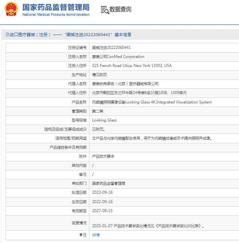Screen dimensions: 239x243
Task: Click approval department 国家药品监督管理局 cell
Action: pos(109,183)
